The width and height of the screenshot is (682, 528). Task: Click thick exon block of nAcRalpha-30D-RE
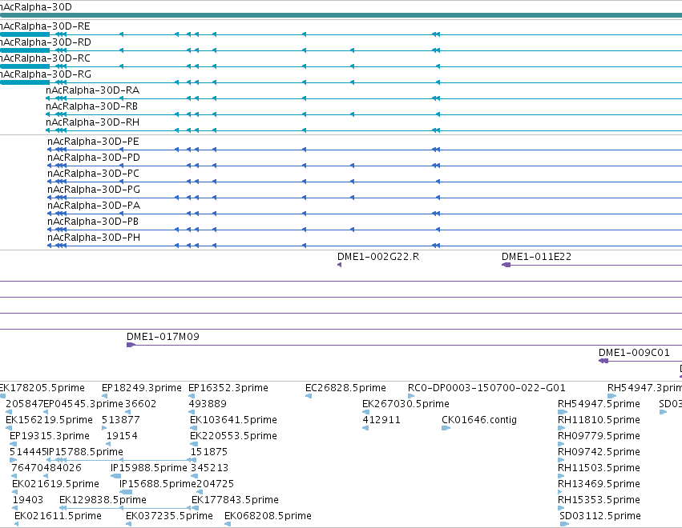[x=25, y=34]
